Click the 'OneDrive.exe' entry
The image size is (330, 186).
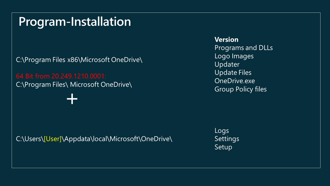pyautogui.click(x=235, y=81)
